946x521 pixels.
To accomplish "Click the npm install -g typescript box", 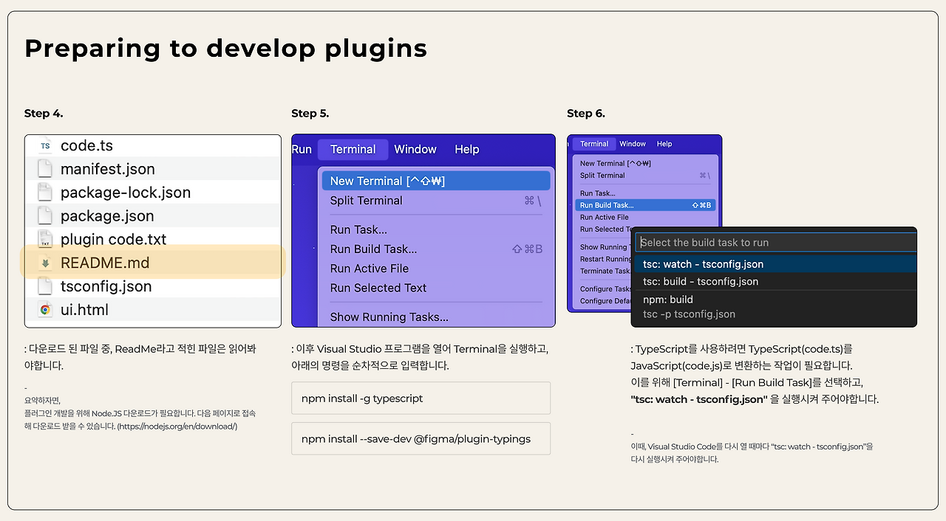I will 421,398.
